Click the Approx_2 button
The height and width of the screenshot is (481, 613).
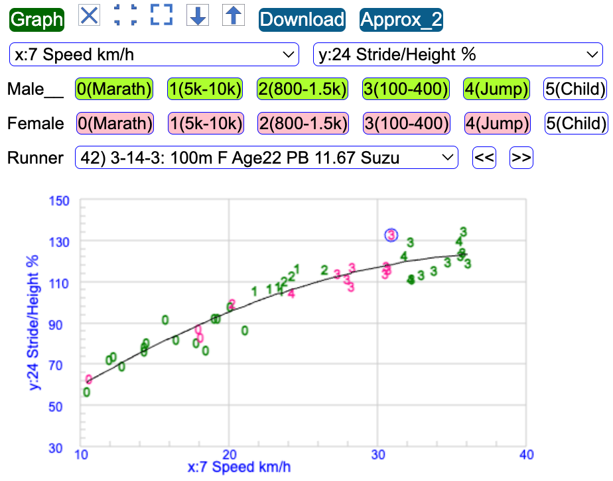click(x=401, y=20)
